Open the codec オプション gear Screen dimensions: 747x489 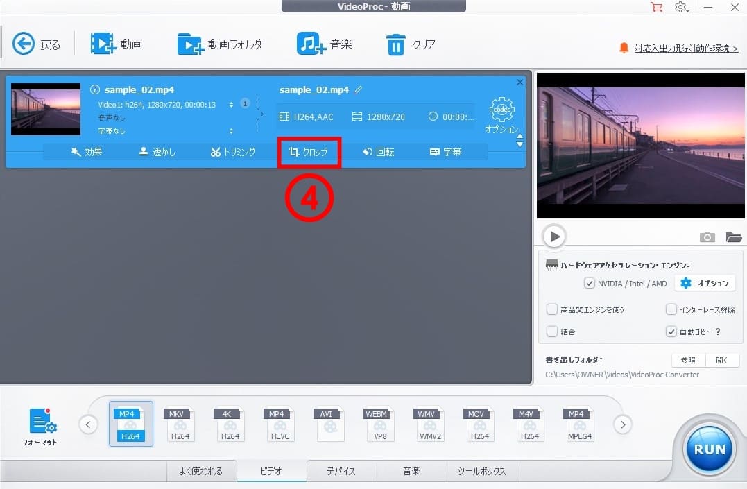coord(501,115)
